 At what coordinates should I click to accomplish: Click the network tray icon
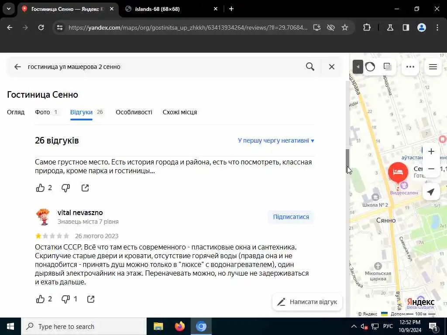pyautogui.click(x=375, y=326)
